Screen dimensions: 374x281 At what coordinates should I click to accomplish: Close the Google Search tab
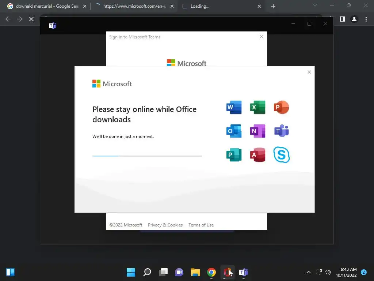point(85,7)
